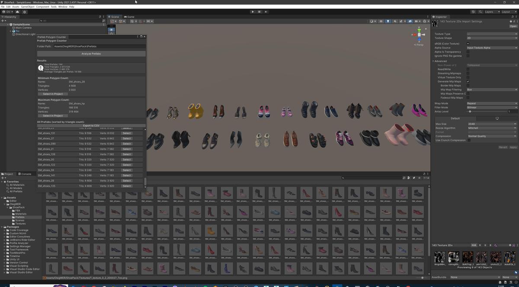Viewport: 519px width, 287px height.
Task: Click the Pause button in the toolbar
Action: pos(259,12)
